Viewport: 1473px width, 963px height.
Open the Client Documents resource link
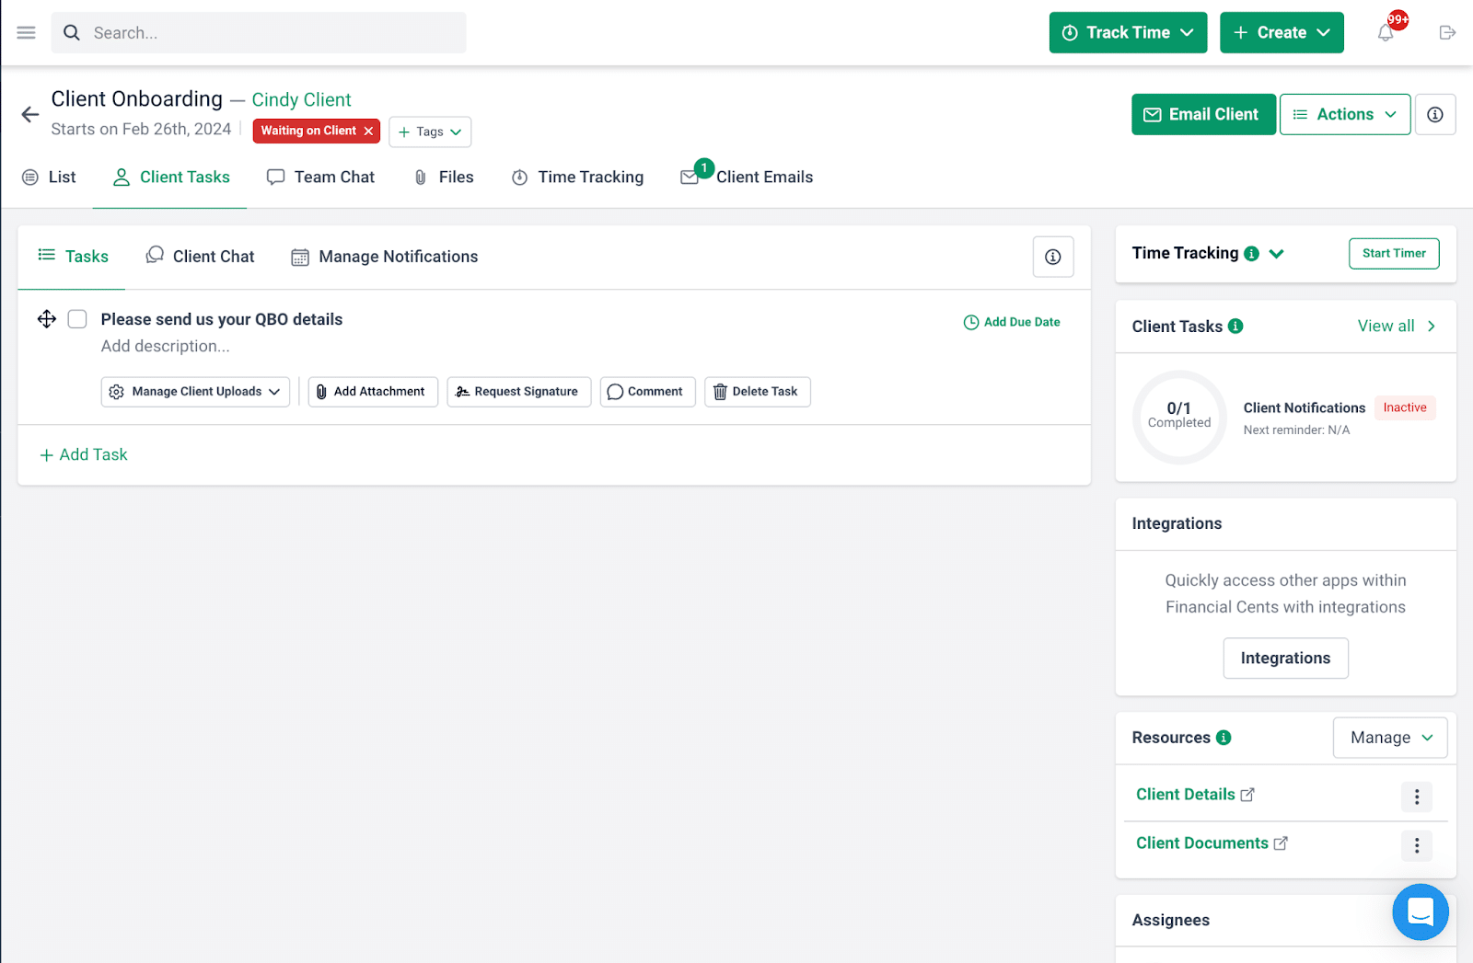pyautogui.click(x=1212, y=843)
